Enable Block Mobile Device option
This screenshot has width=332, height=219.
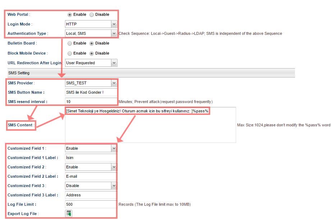pos(70,53)
